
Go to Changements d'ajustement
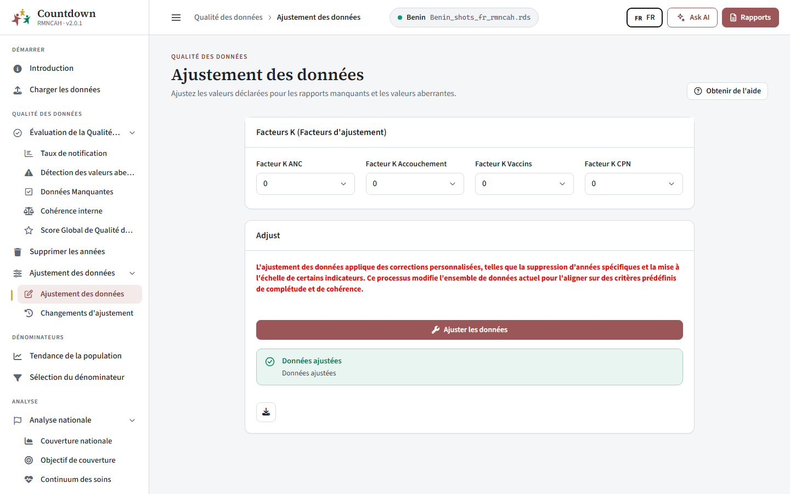(80, 313)
